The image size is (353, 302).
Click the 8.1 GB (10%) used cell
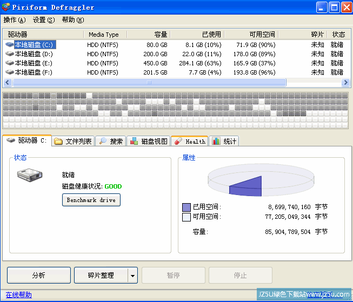pyautogui.click(x=203, y=45)
